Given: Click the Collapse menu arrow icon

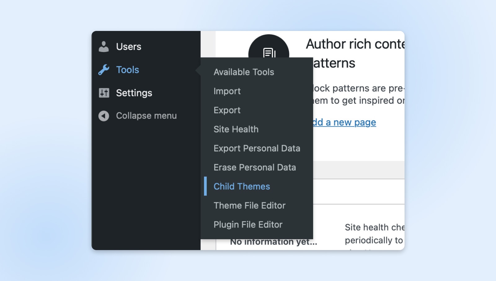Looking at the screenshot, I should 104,116.
